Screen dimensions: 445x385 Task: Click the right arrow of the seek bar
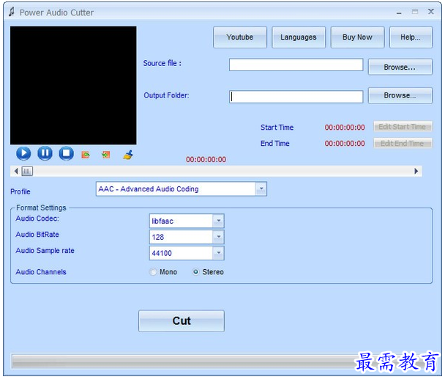417,171
